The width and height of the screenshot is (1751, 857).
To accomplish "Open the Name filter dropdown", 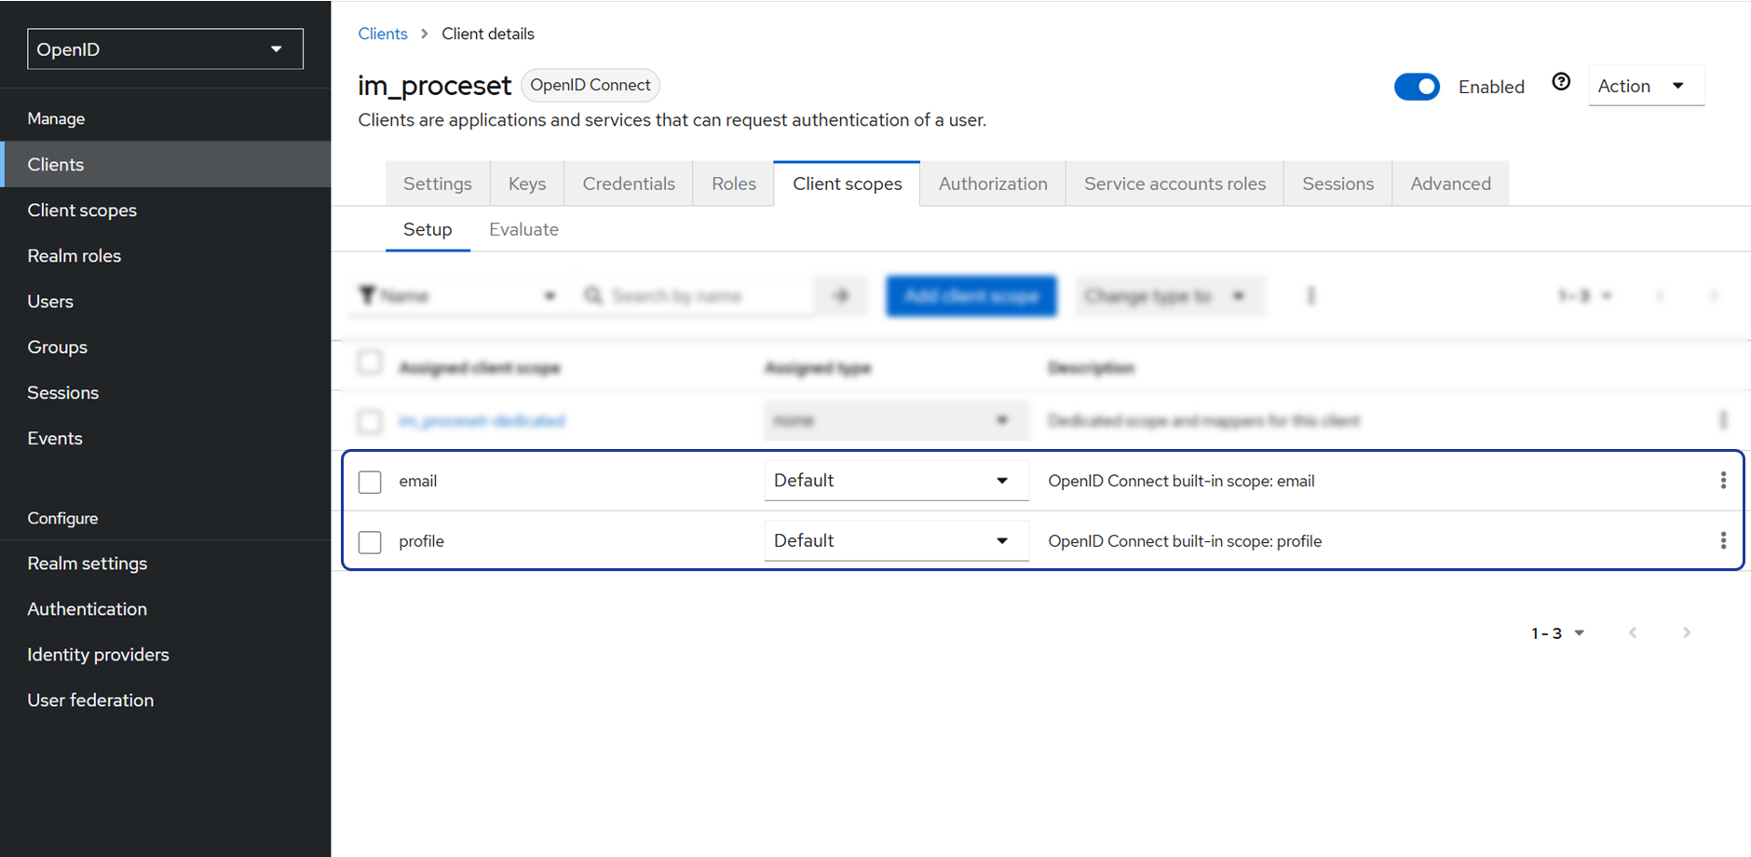I will [x=459, y=295].
